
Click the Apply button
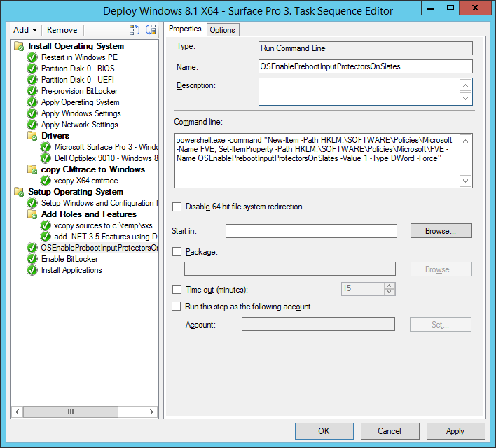click(455, 431)
